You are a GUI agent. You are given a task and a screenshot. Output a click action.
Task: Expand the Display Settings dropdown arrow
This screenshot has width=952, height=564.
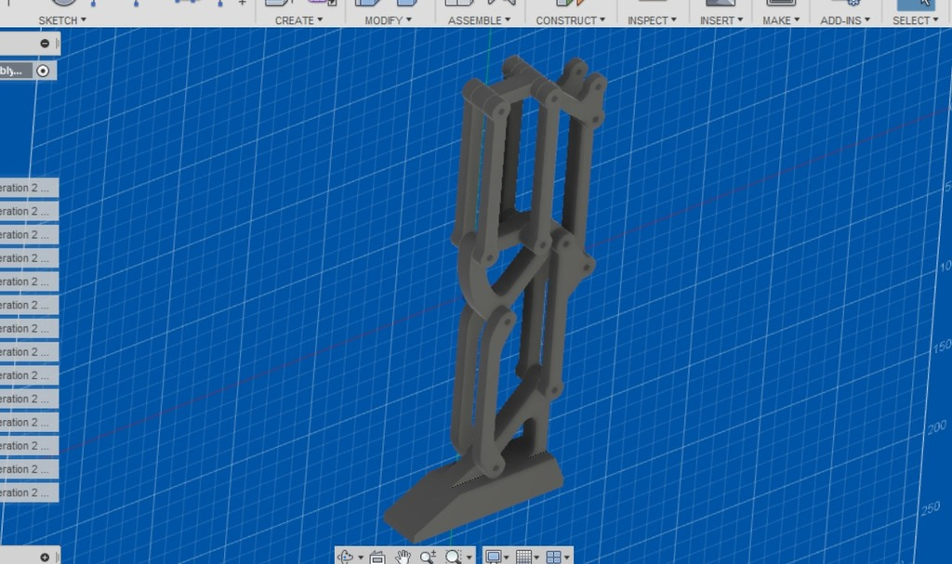(507, 557)
